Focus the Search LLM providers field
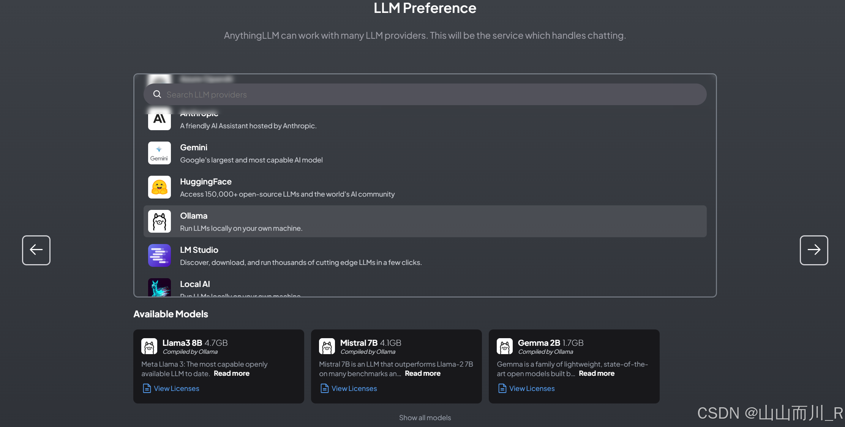Viewport: 845px width, 427px height. 425,95
